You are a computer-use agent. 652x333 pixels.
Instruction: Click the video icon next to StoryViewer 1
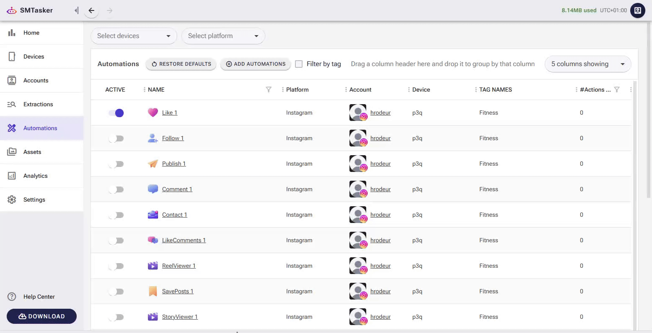pos(153,317)
